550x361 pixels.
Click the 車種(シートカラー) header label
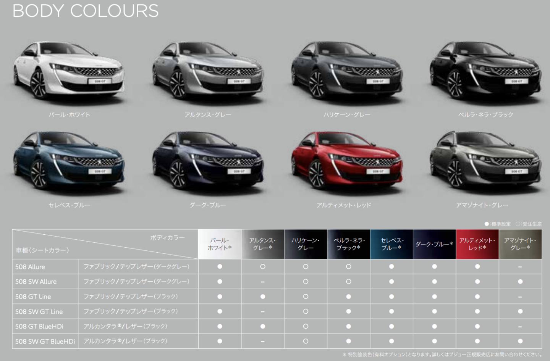click(42, 250)
